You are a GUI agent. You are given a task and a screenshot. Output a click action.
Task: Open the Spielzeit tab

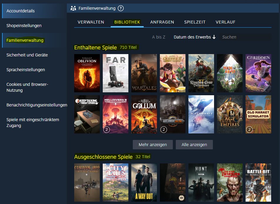[195, 22]
